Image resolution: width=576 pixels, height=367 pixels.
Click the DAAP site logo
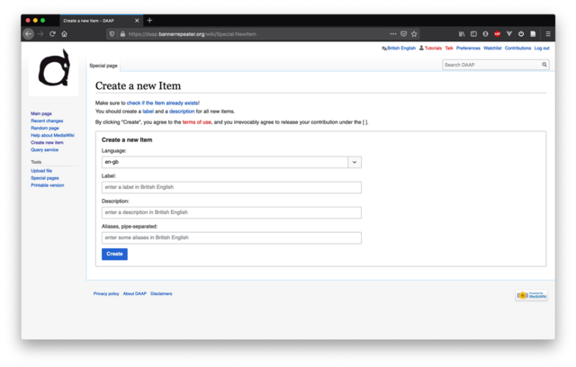point(54,74)
